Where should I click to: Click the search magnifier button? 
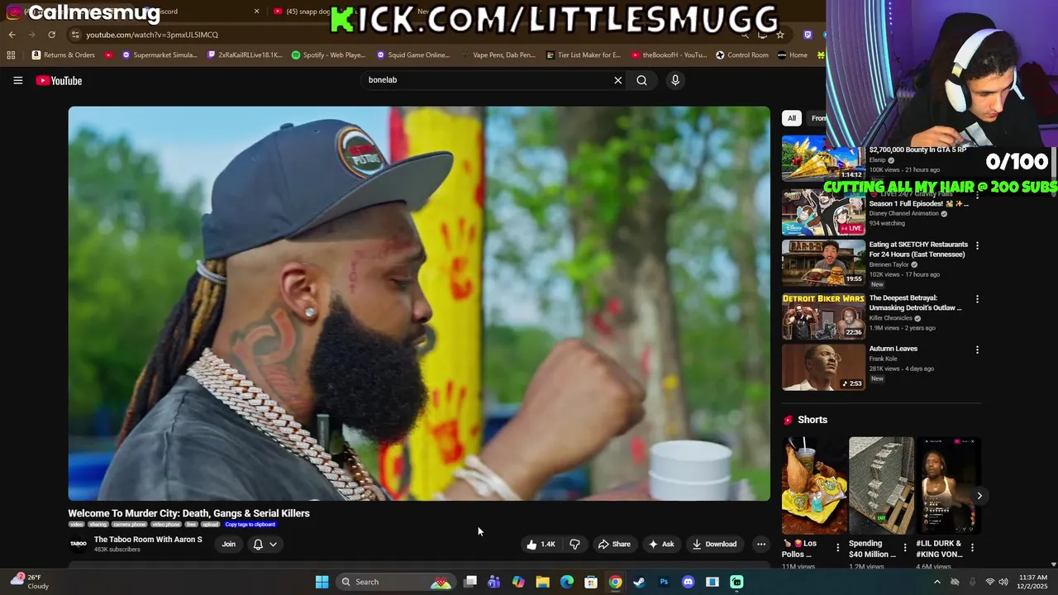point(641,80)
